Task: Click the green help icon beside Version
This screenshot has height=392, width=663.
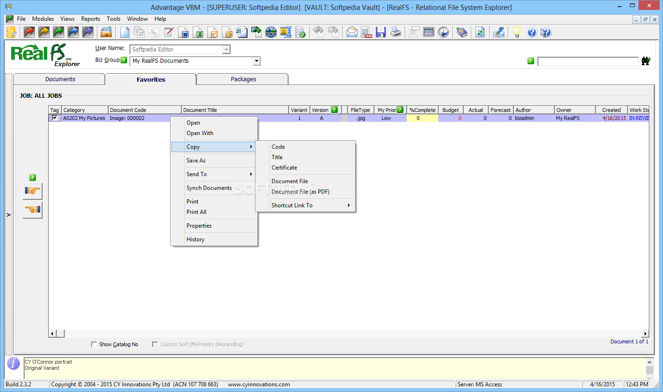Action: [334, 110]
